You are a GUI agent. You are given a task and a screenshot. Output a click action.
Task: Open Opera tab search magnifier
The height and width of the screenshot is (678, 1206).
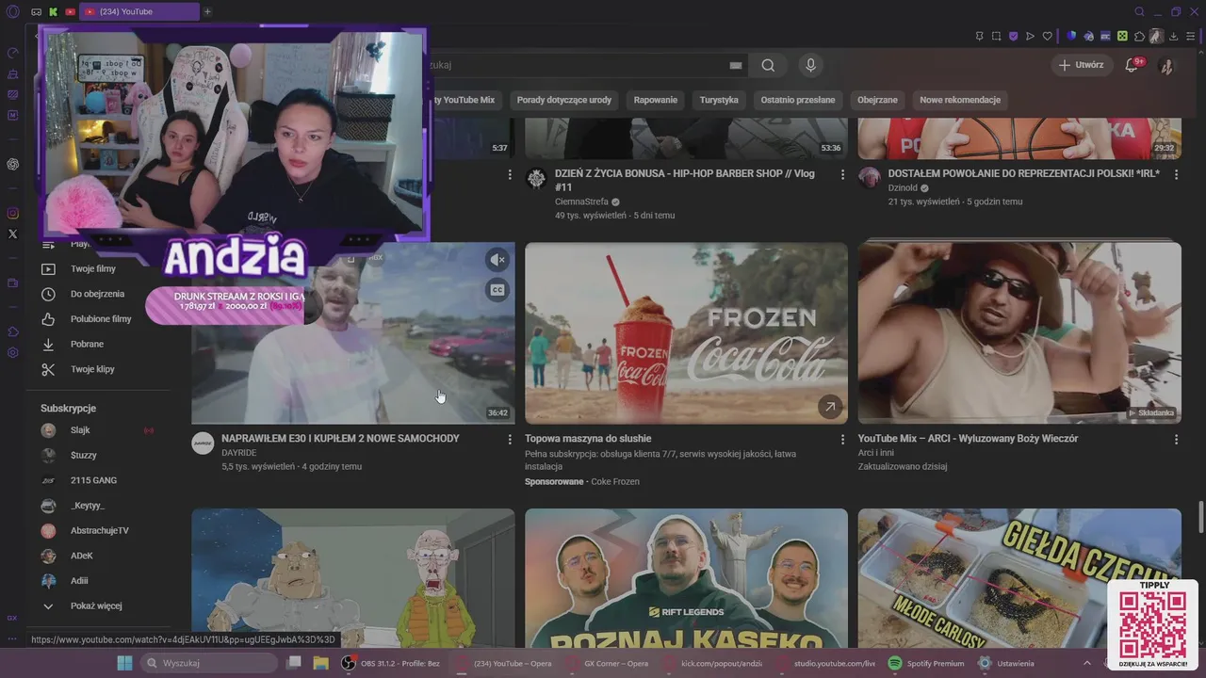point(1139,11)
